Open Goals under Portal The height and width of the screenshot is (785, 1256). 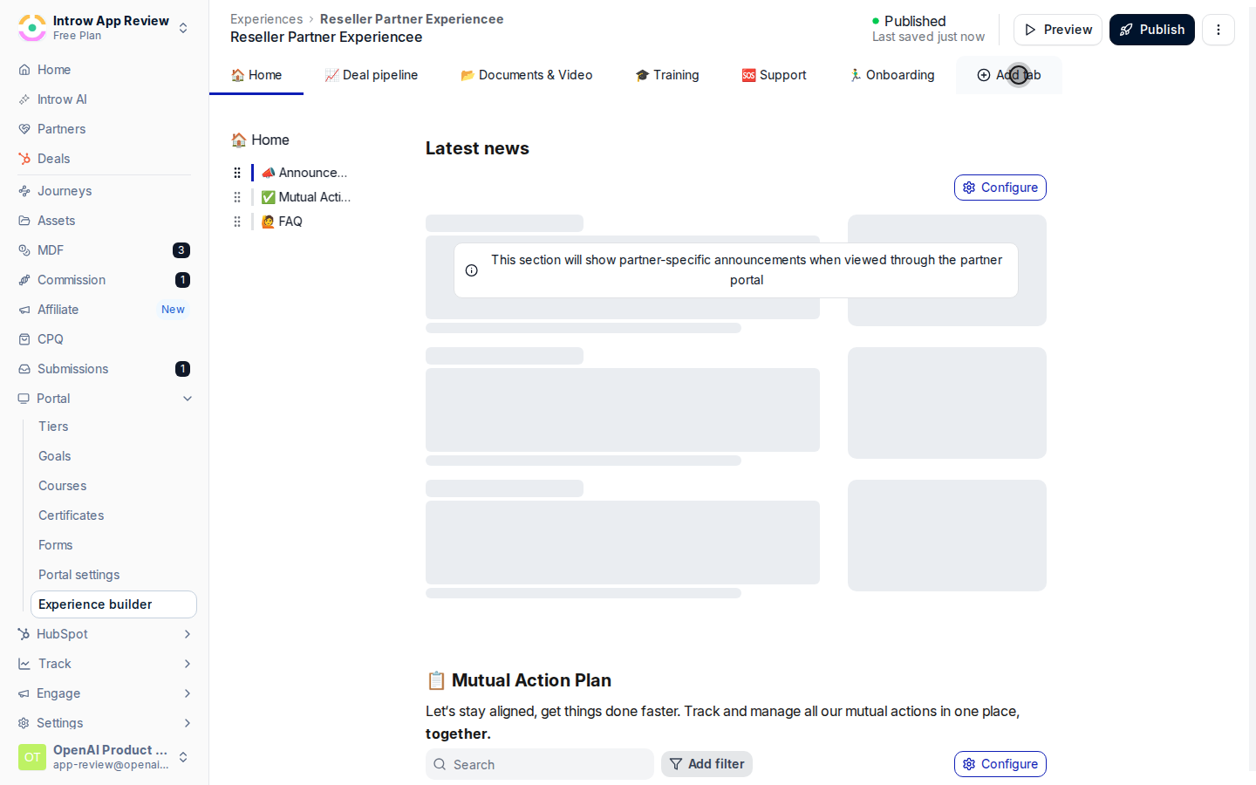55,456
